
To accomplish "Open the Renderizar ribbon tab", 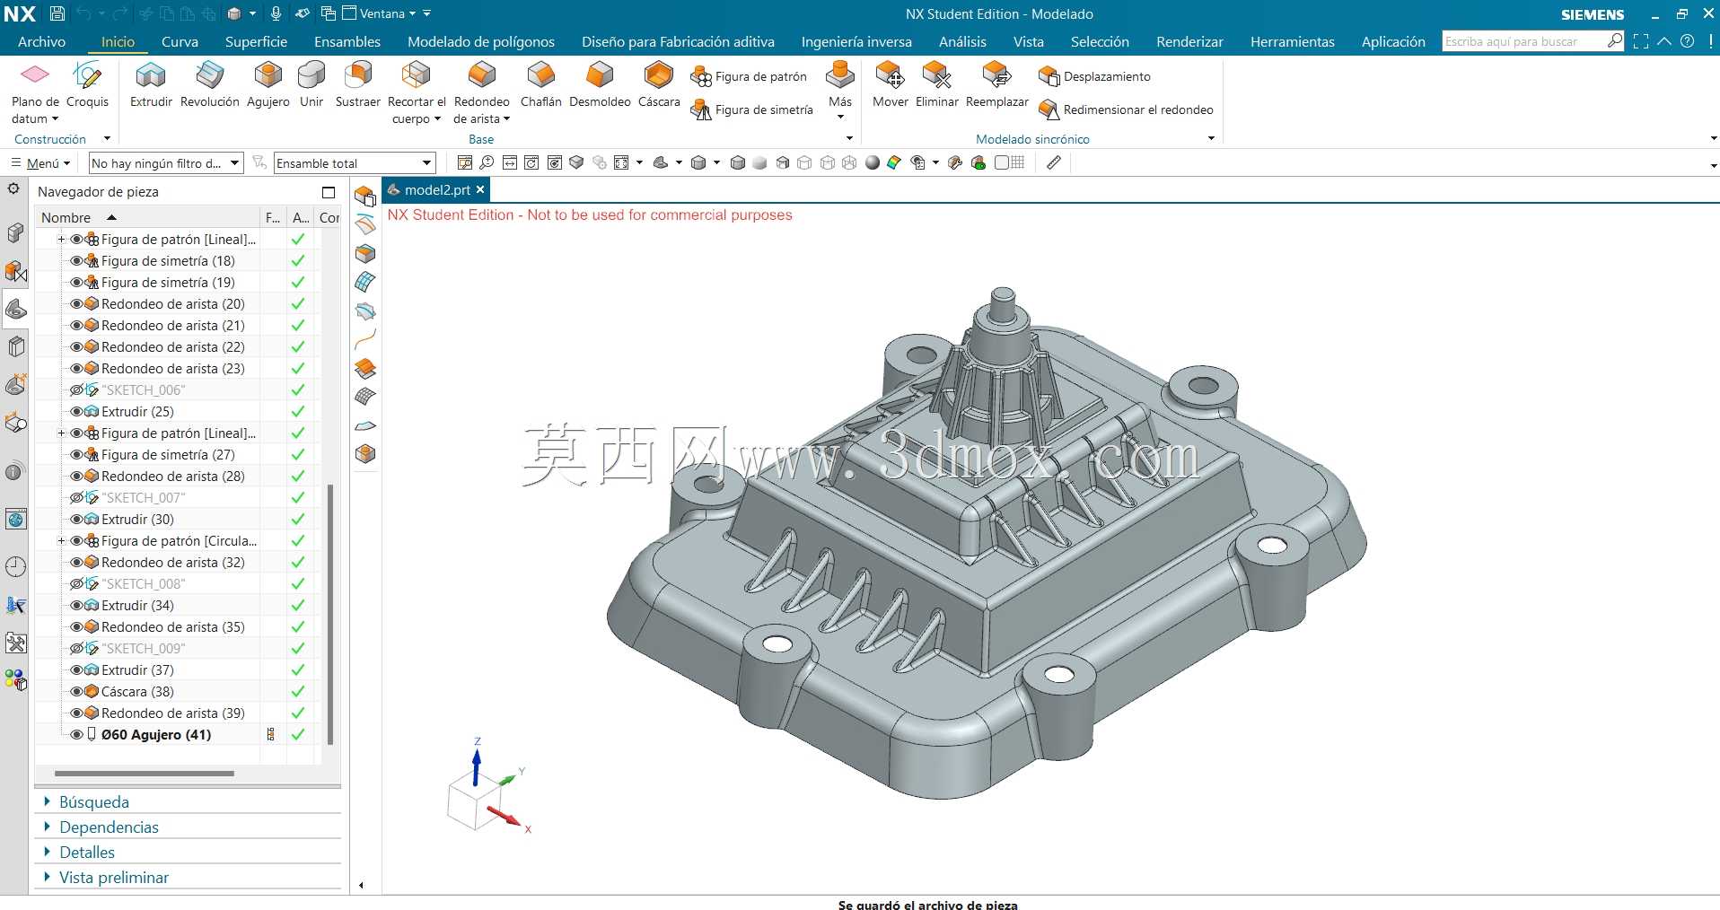I will coord(1189,41).
